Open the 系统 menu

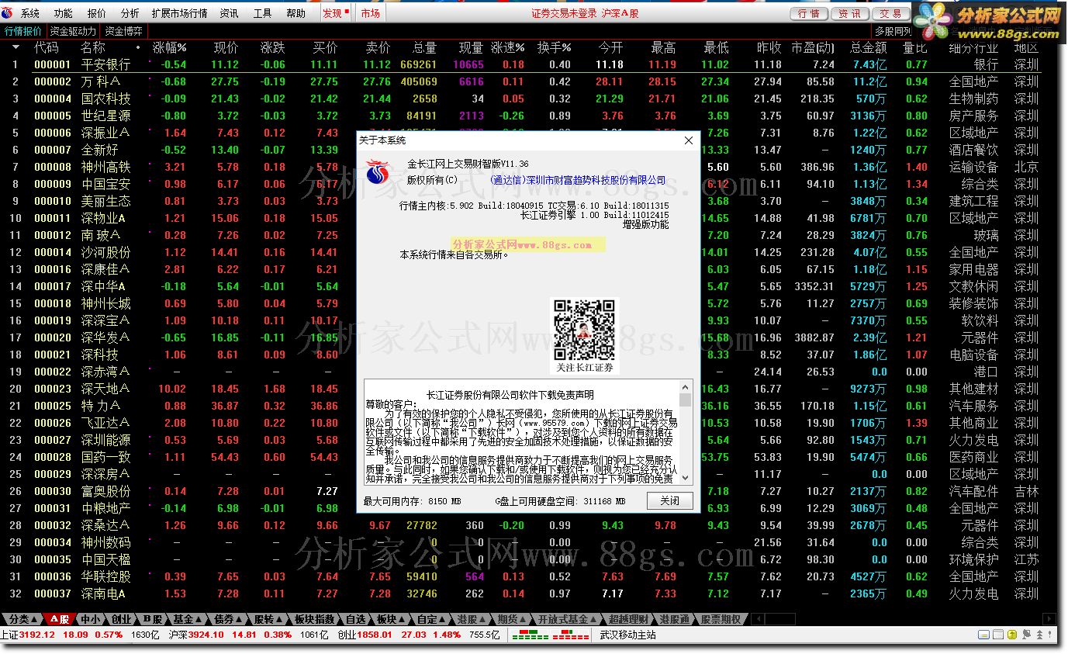pyautogui.click(x=30, y=13)
